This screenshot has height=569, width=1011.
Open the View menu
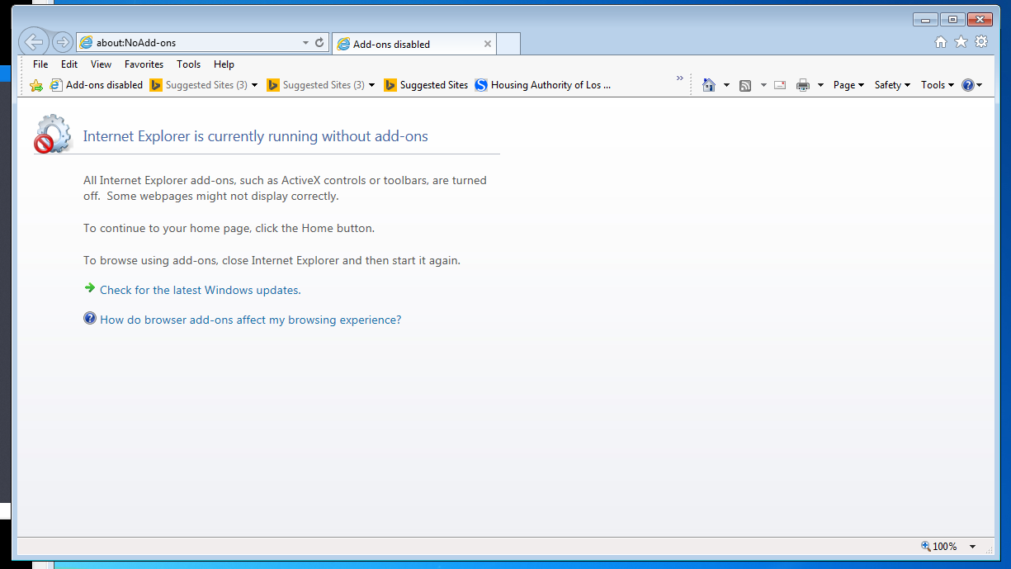pos(101,64)
